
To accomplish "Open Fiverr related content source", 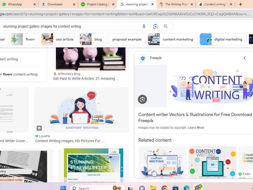I will (245, 174).
